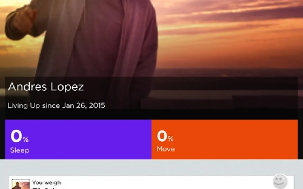Click the "Sleep" label text
This screenshot has width=303, height=189.
point(20,150)
